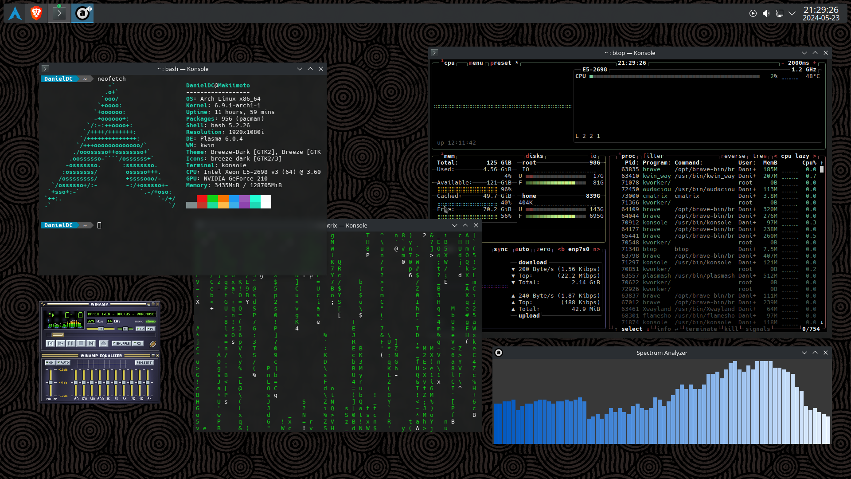The width and height of the screenshot is (851, 479).
Task: Toggle Shuffle in Winamp
Action: 121,343
